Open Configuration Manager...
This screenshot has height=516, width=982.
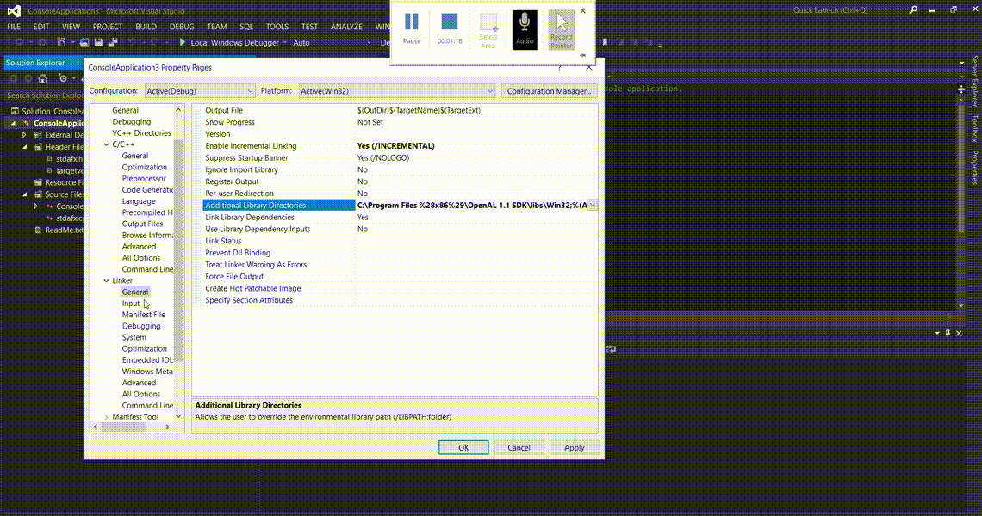click(x=549, y=90)
